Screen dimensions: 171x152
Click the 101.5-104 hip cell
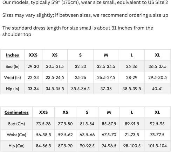pyautogui.click(x=157, y=146)
